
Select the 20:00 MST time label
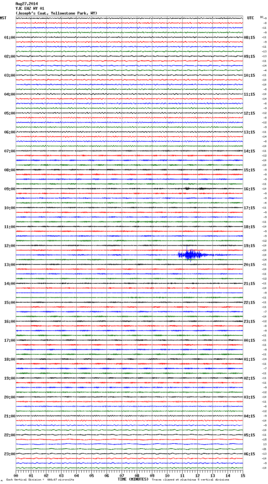click(x=10, y=397)
